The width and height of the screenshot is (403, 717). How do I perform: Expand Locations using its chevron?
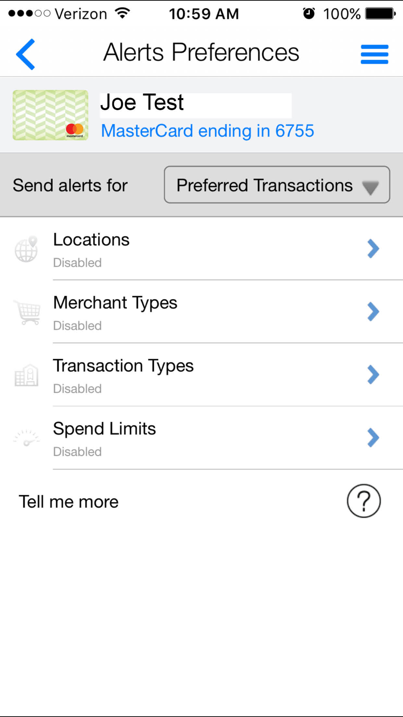point(373,248)
